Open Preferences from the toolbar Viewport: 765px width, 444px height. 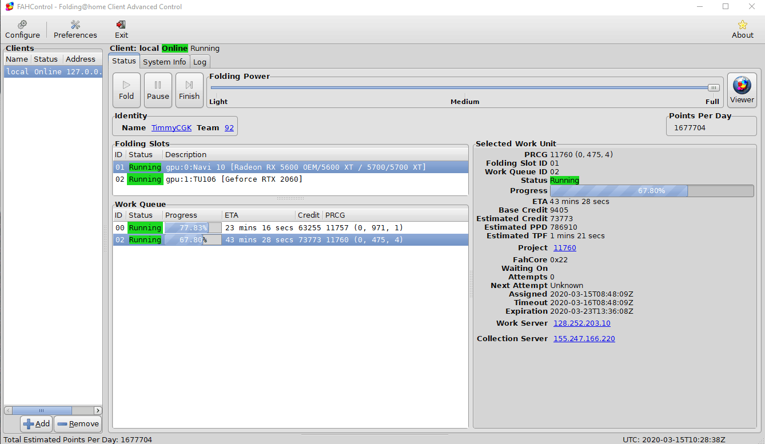point(75,29)
